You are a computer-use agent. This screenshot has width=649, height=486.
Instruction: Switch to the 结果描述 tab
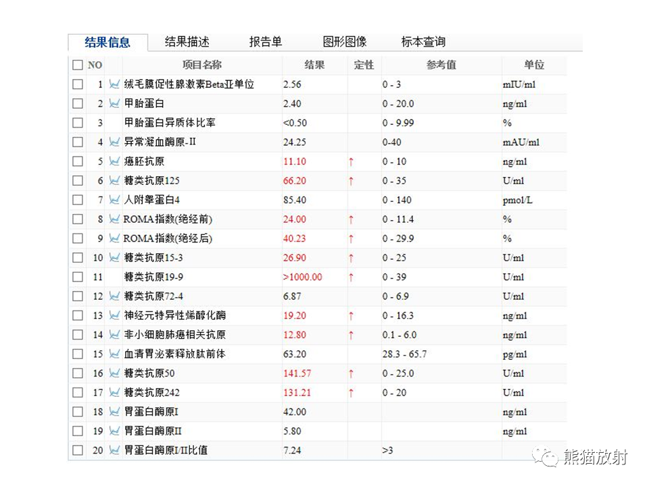(187, 42)
